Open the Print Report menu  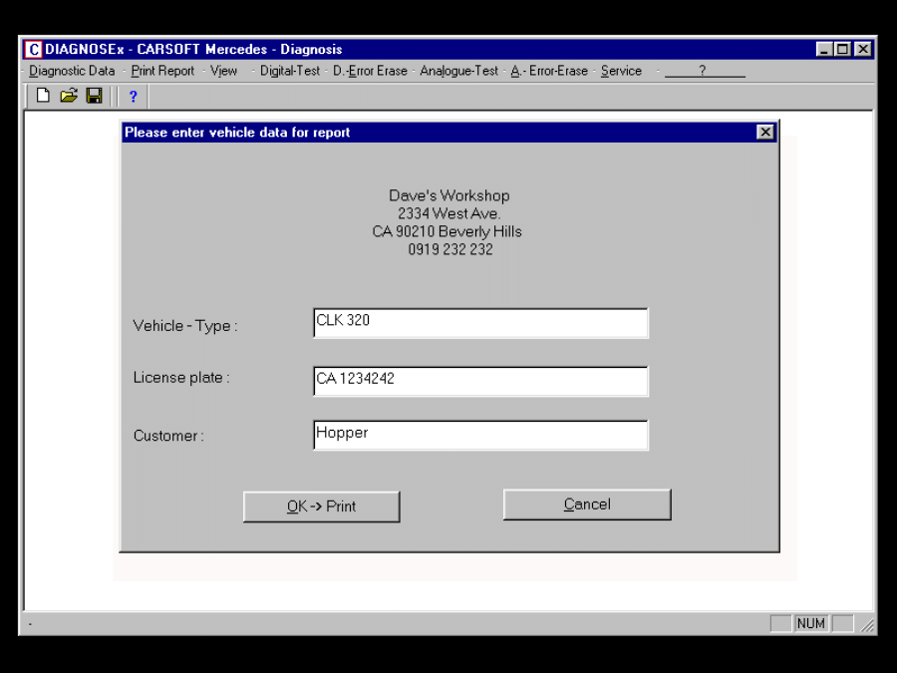pos(162,71)
